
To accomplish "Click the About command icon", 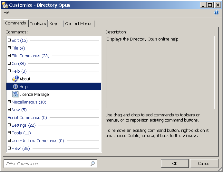I will (x=15, y=79).
